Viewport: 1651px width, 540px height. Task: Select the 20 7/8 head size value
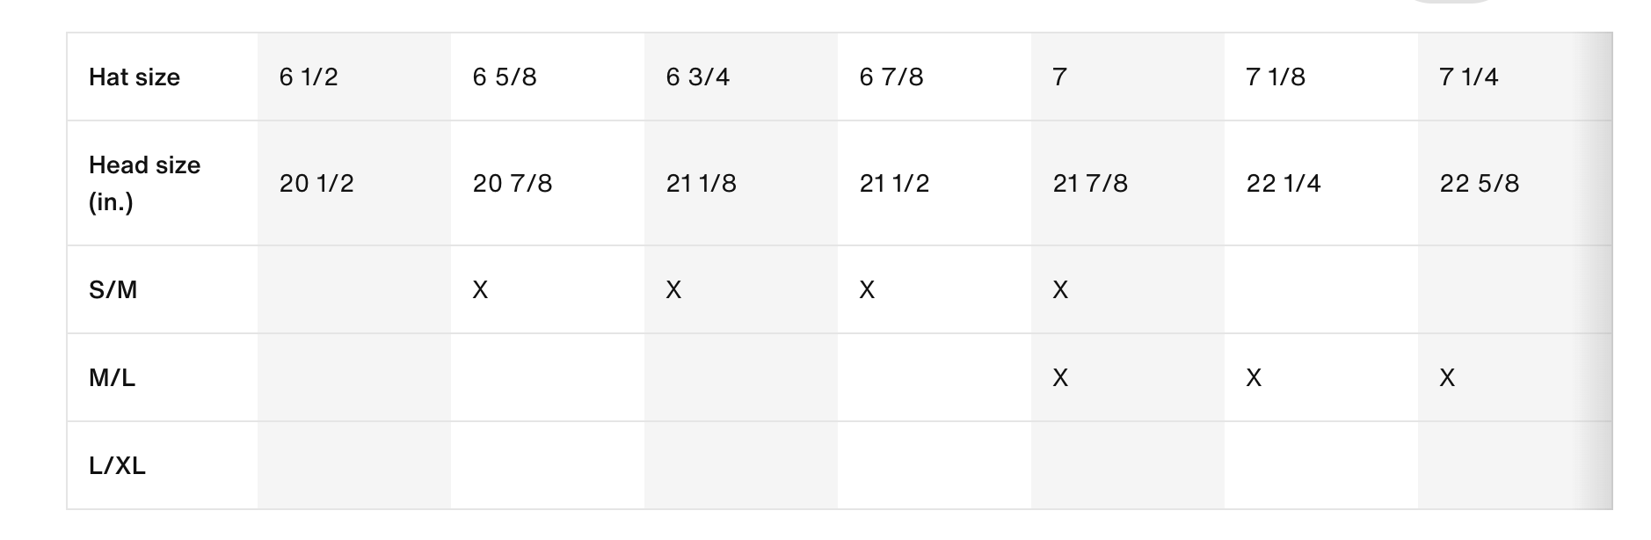(x=513, y=183)
